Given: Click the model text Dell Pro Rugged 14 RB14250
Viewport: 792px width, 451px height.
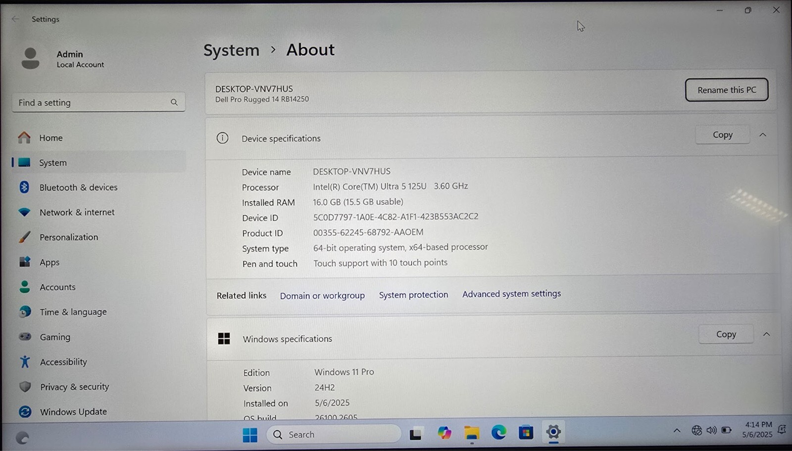Looking at the screenshot, I should [x=262, y=99].
